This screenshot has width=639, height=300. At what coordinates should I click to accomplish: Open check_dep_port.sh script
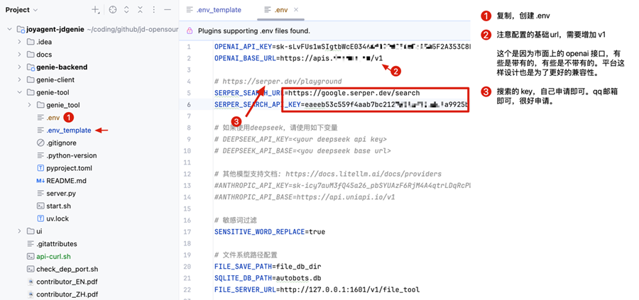(x=67, y=269)
